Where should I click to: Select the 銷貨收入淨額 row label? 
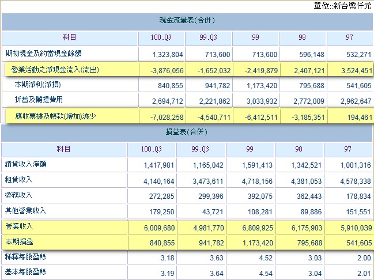pos(25,164)
